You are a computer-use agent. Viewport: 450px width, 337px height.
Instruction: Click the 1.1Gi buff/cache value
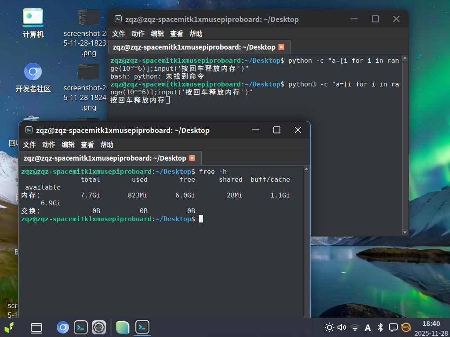coord(280,195)
